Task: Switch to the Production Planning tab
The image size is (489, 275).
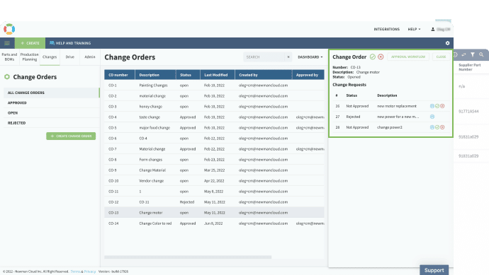Action: [x=29, y=57]
